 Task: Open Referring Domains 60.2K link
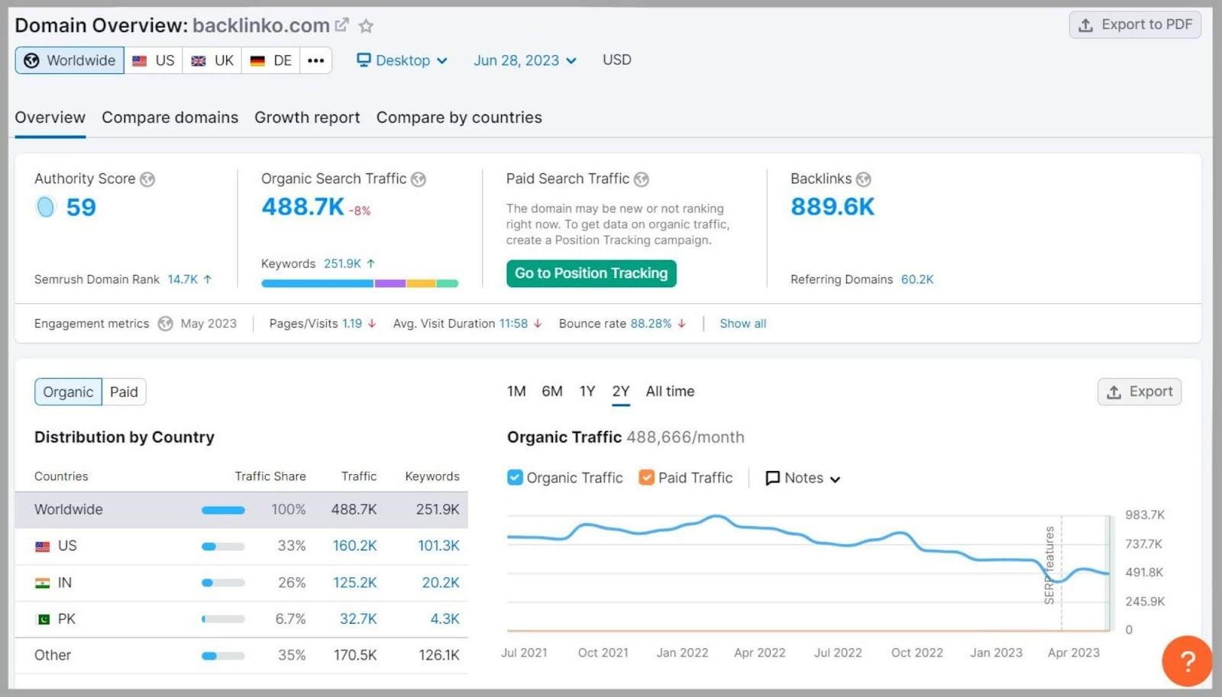[917, 279]
